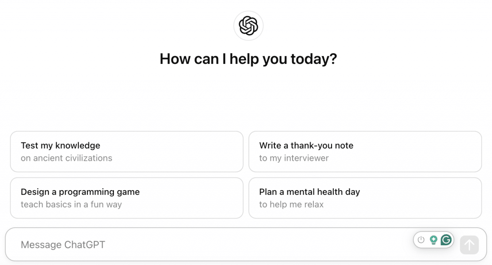Open the teal lightbulb with sparkle icon

[x=433, y=240]
